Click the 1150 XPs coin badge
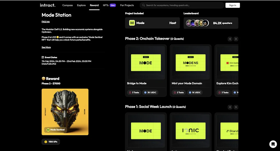 51,142
